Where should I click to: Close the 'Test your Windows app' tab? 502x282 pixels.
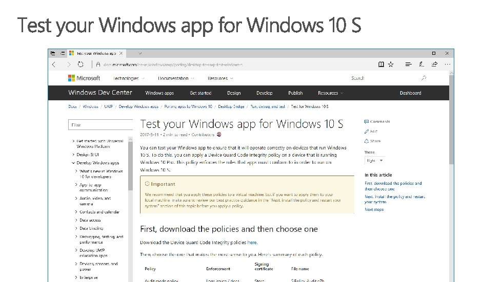point(121,53)
